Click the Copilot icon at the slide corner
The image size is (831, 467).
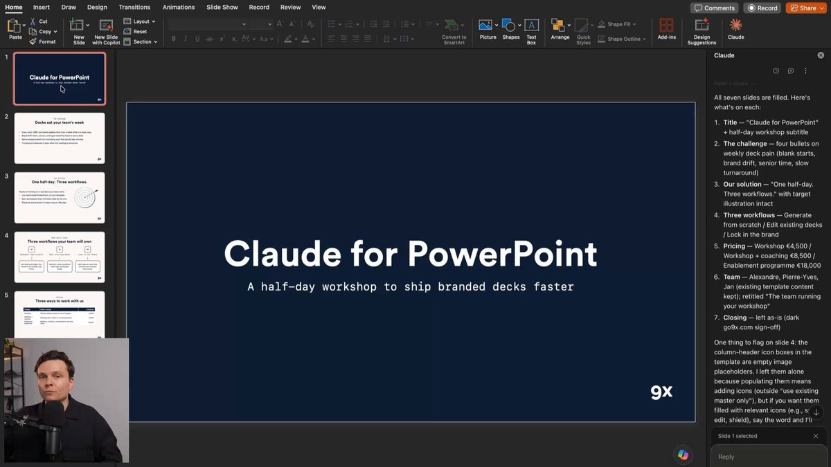coord(683,454)
